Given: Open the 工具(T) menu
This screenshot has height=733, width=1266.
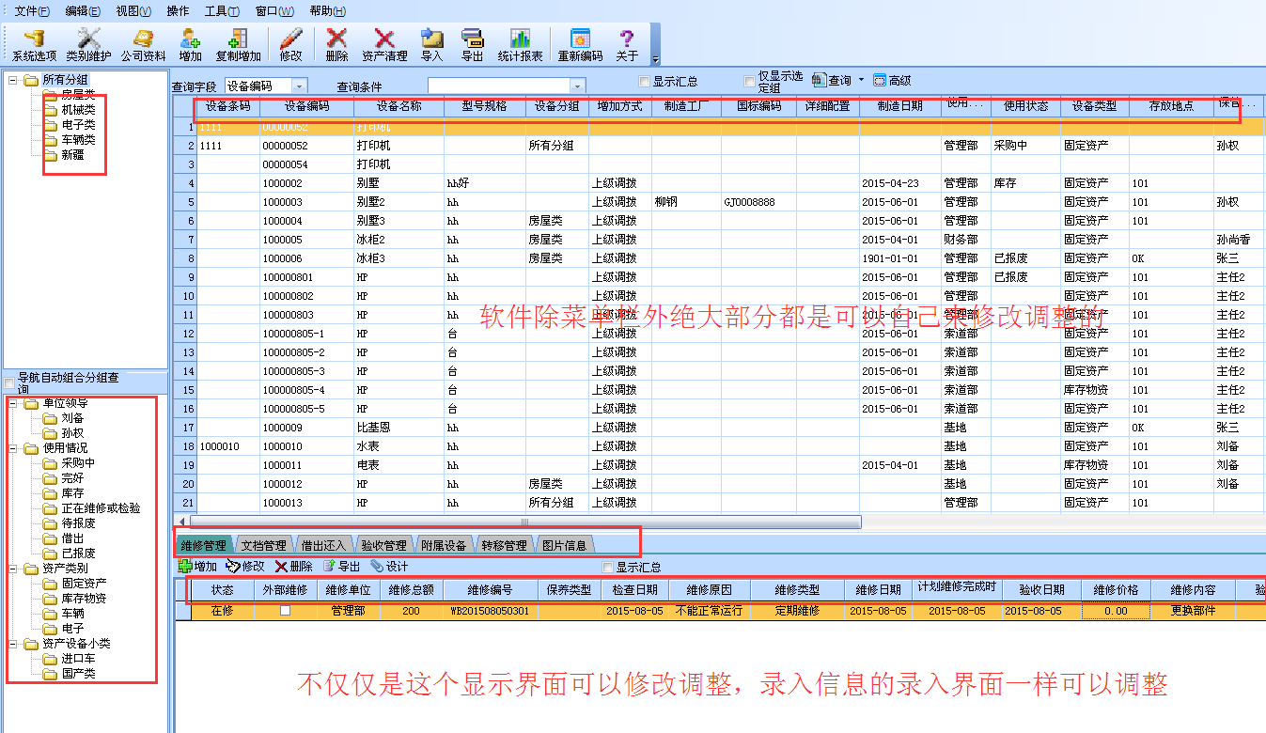Looking at the screenshot, I should pos(222,11).
